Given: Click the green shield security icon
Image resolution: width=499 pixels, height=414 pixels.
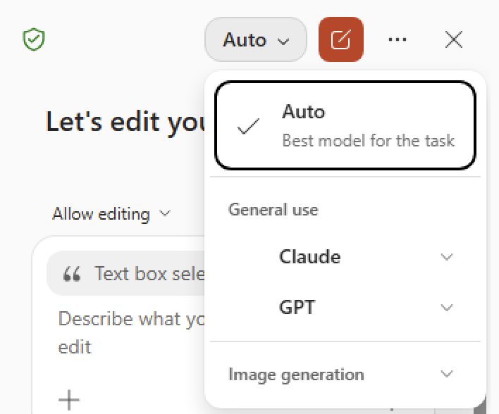Looking at the screenshot, I should (x=34, y=39).
